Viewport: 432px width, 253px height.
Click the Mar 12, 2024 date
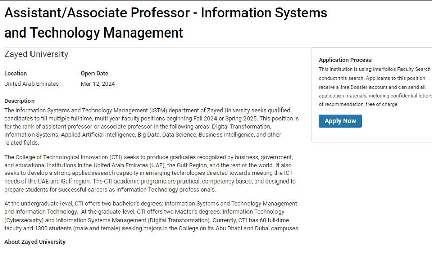98,84
